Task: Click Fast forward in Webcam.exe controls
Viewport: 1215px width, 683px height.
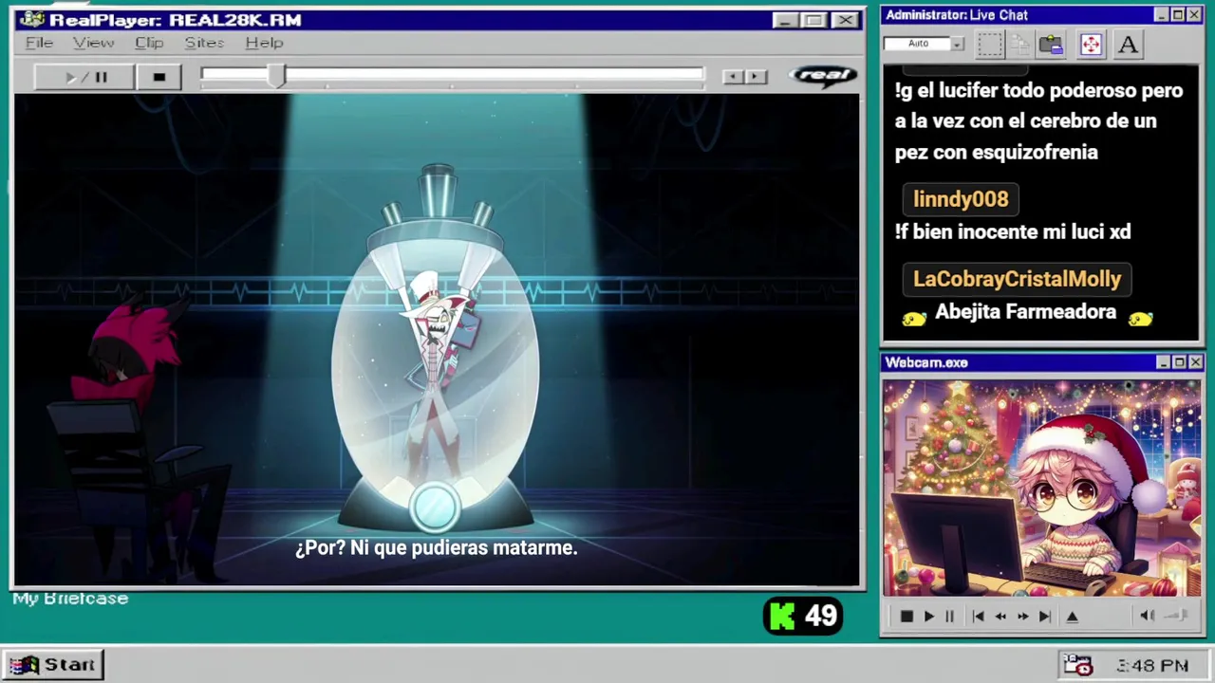Action: 1022,617
